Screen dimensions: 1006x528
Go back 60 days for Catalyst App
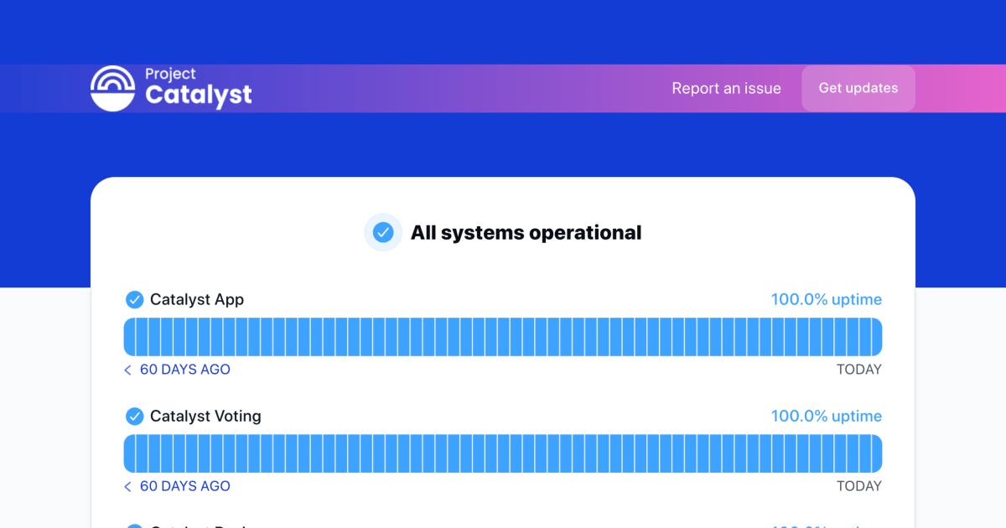click(177, 370)
